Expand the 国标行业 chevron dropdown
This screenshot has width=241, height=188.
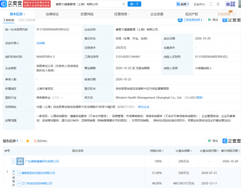tap(62, 98)
